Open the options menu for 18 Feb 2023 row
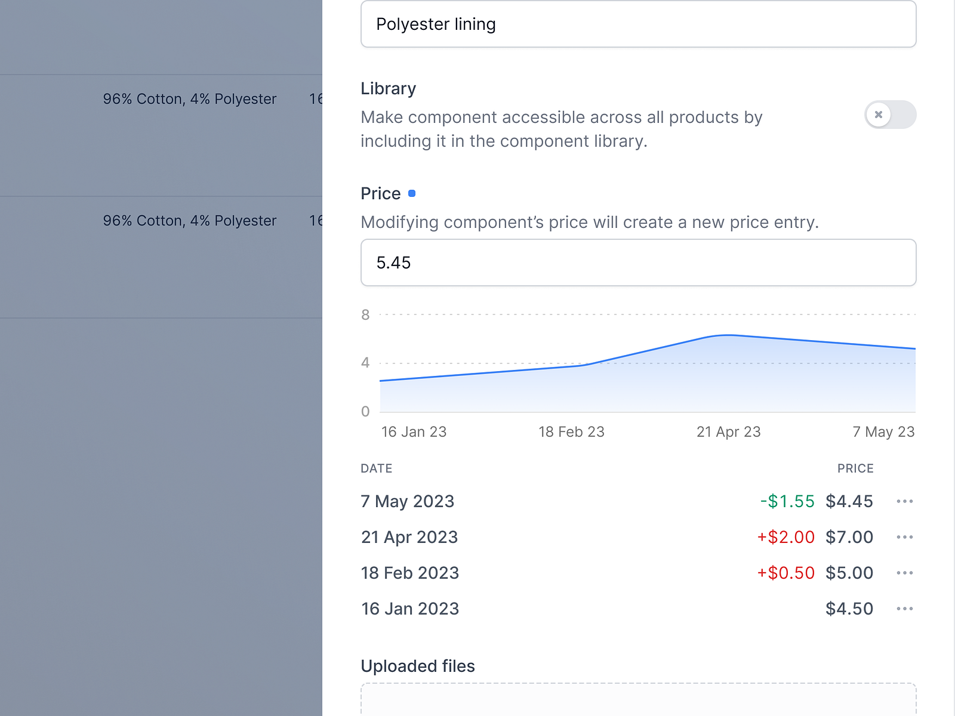Viewport: 955px width, 716px height. coord(905,573)
